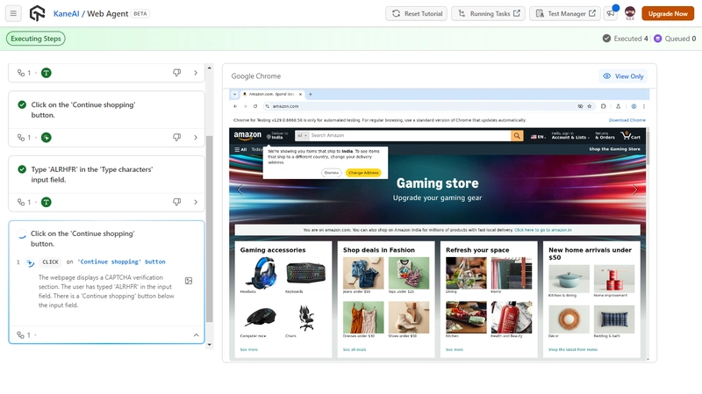Image resolution: width=702 pixels, height=394 pixels.
Task: Expand the topmost partially visible step chevron
Action: coord(196,73)
